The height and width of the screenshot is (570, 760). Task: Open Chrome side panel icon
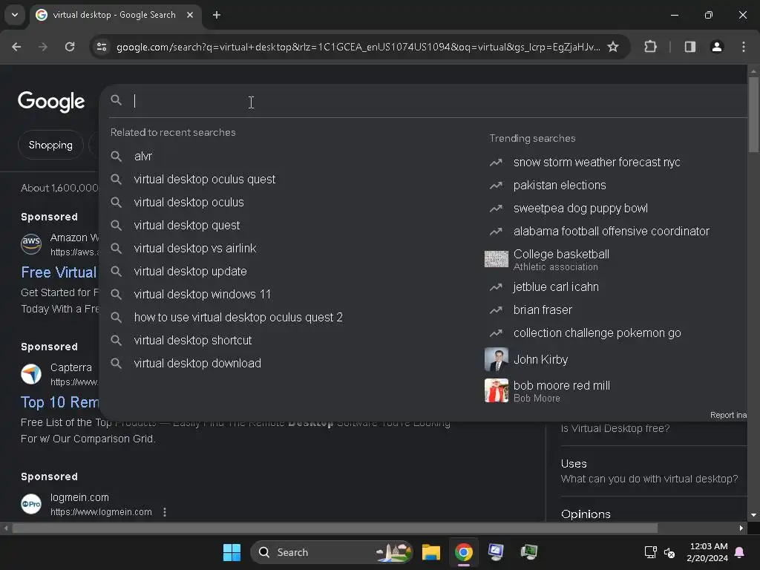pos(690,47)
